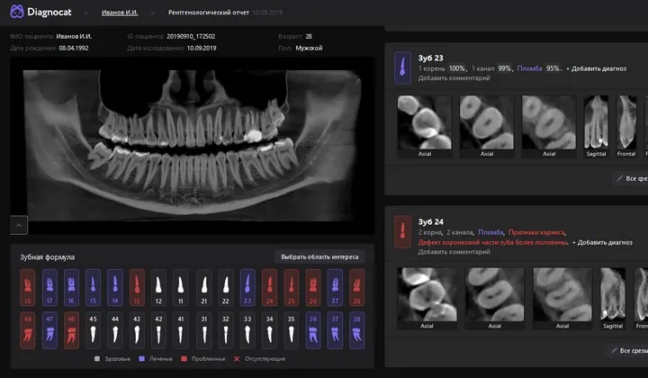Select tooth 46 in the dental formula

coord(71,330)
